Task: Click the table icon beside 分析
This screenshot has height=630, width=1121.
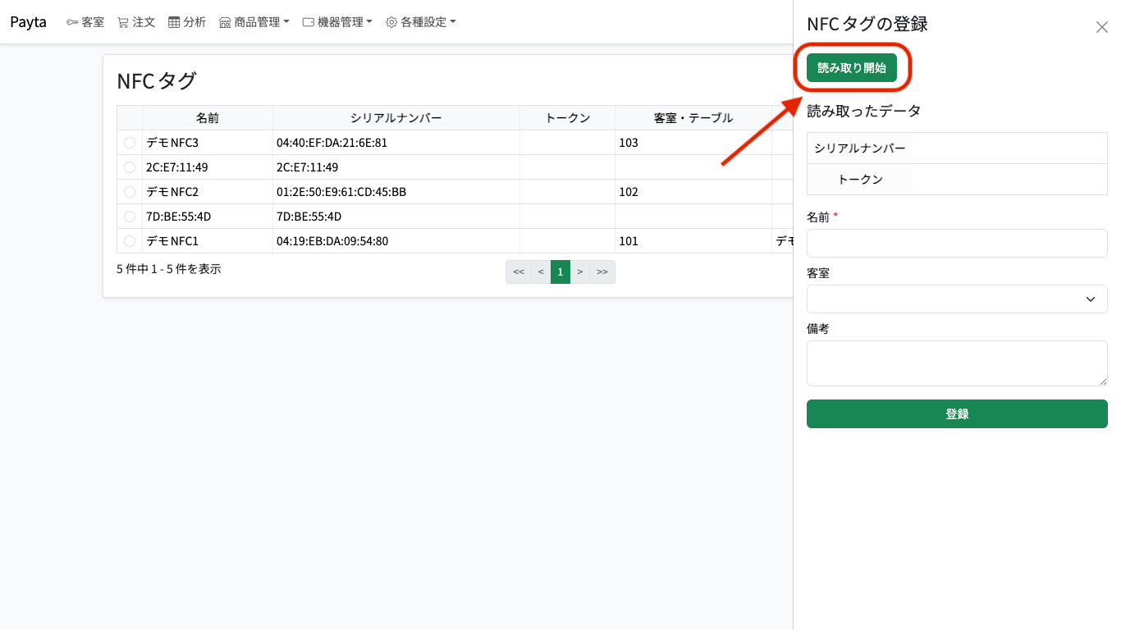Action: pos(174,22)
